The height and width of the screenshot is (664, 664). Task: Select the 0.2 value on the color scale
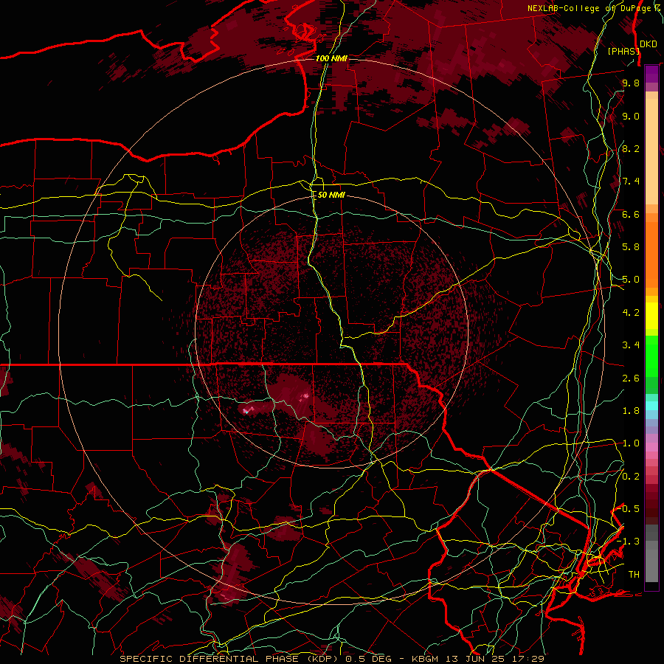click(631, 477)
